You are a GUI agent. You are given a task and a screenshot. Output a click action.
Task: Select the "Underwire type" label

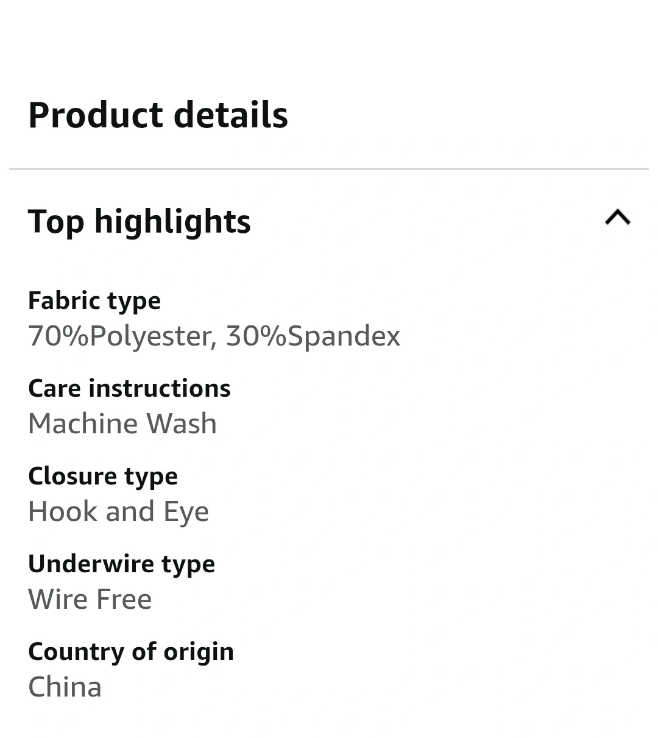pyautogui.click(x=121, y=564)
